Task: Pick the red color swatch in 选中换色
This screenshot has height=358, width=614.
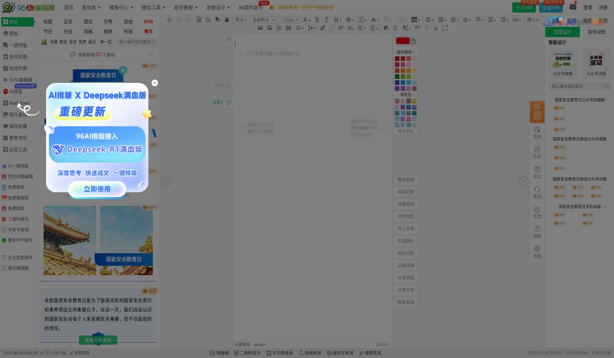Action: (403, 58)
